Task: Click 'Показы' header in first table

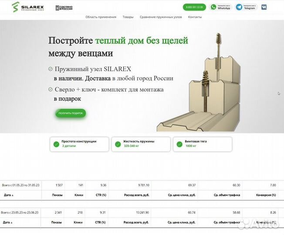Action: point(57,195)
